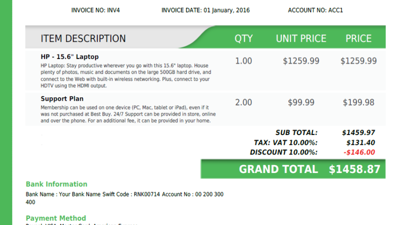This screenshot has height=225, width=394.
Task: Click the red discount amount -$146.00
Action: tap(359, 152)
